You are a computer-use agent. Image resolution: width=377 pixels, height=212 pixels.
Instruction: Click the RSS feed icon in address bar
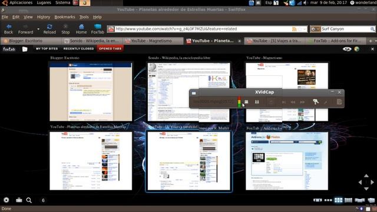(x=294, y=29)
